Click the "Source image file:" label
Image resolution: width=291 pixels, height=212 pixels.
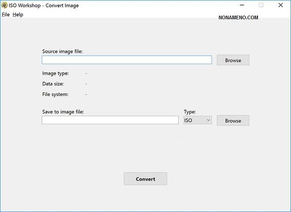coord(62,51)
